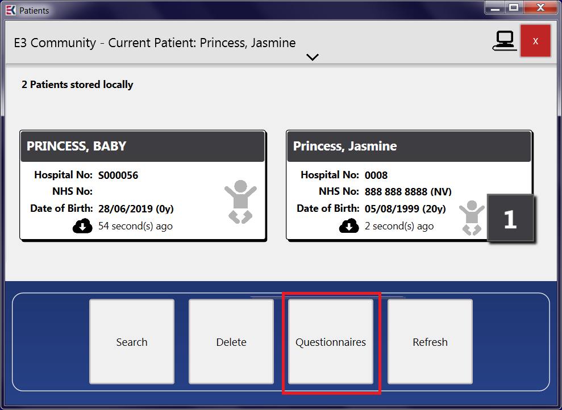Image resolution: width=562 pixels, height=410 pixels.
Task: Click date of birth 05/08/1999 (20y)
Action: point(405,209)
